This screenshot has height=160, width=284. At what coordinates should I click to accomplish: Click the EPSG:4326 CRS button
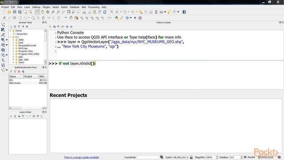tap(265, 157)
